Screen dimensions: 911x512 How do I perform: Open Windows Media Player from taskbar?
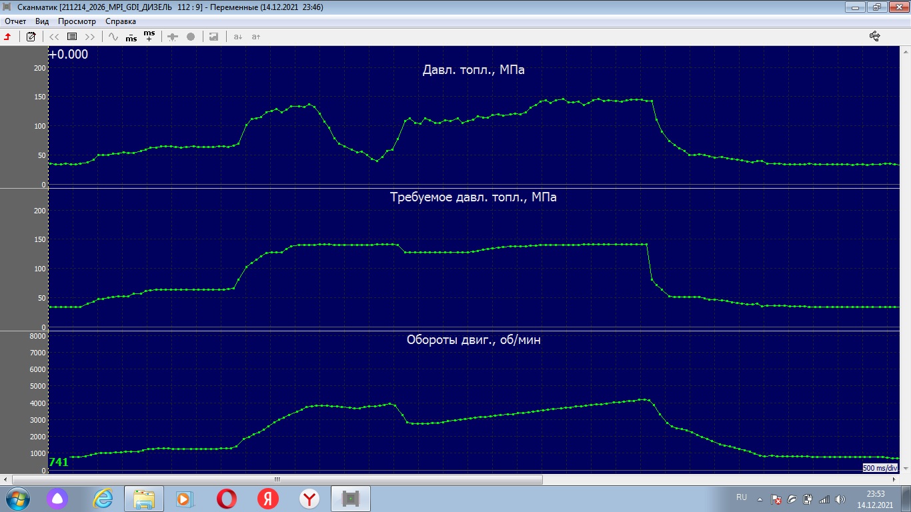point(185,499)
